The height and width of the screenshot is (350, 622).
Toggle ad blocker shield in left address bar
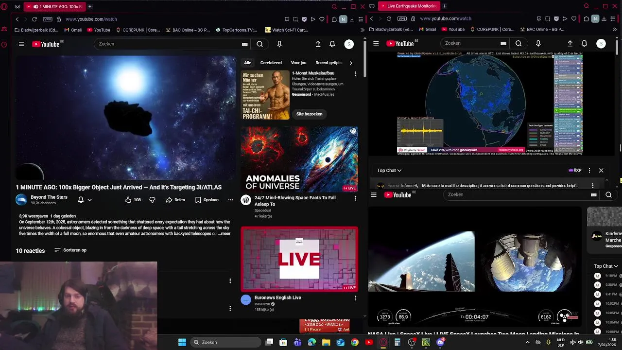(304, 19)
